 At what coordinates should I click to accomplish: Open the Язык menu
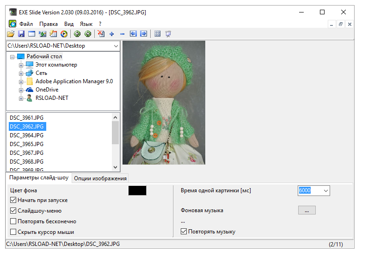click(x=86, y=24)
